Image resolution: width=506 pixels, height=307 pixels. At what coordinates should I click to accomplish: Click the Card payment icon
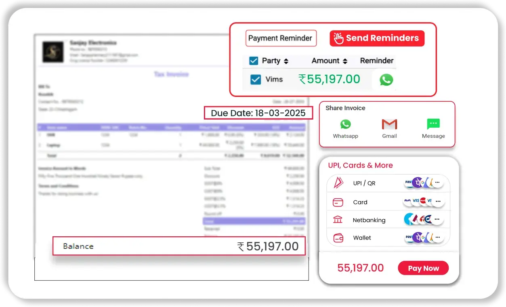click(338, 202)
